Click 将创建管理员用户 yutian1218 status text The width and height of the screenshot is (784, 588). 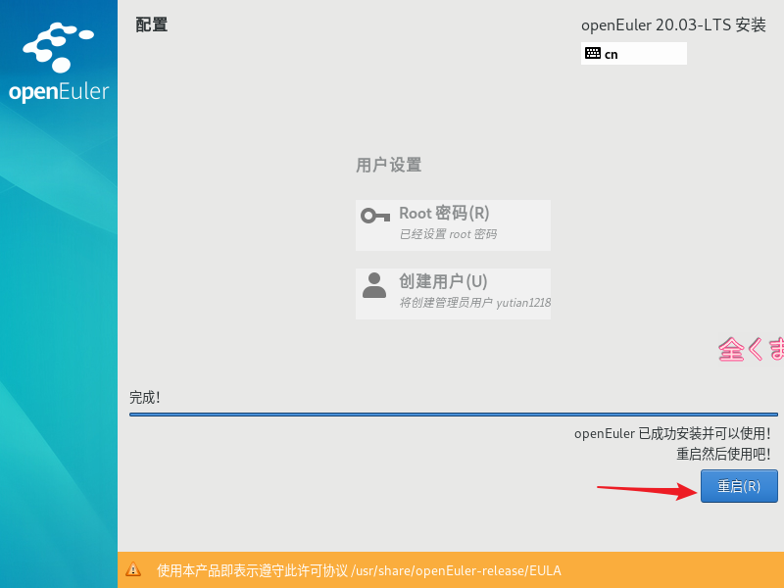click(474, 303)
